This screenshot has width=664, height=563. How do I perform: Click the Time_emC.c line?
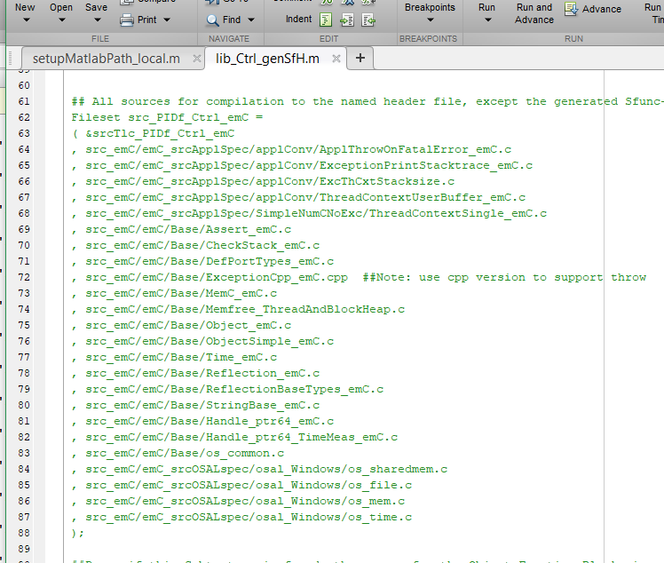click(175, 358)
